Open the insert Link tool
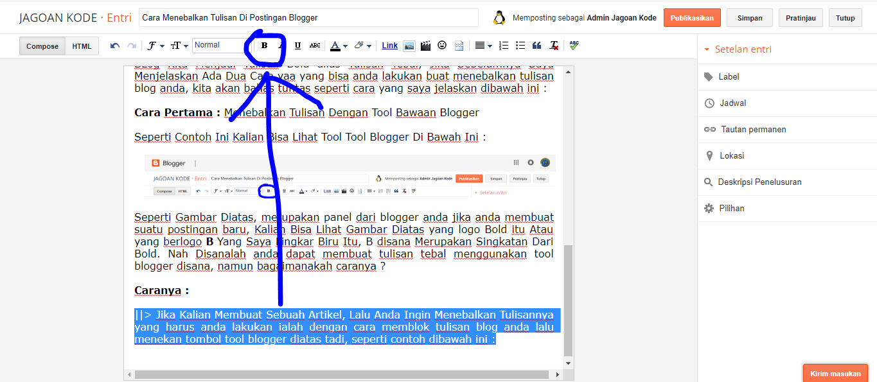The height and width of the screenshot is (382, 877). pos(389,45)
